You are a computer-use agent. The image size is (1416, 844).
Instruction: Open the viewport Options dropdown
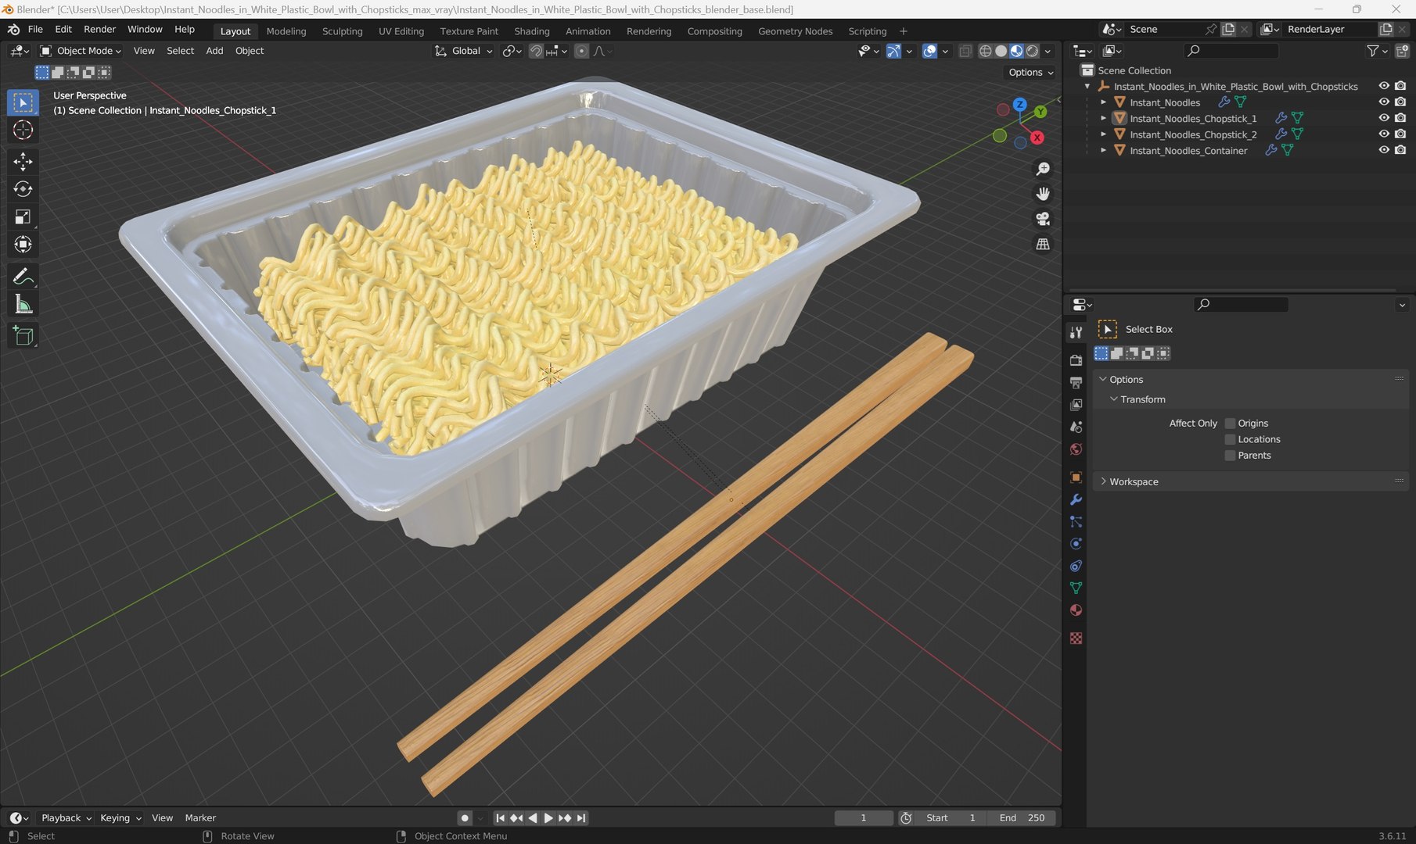(x=1030, y=72)
